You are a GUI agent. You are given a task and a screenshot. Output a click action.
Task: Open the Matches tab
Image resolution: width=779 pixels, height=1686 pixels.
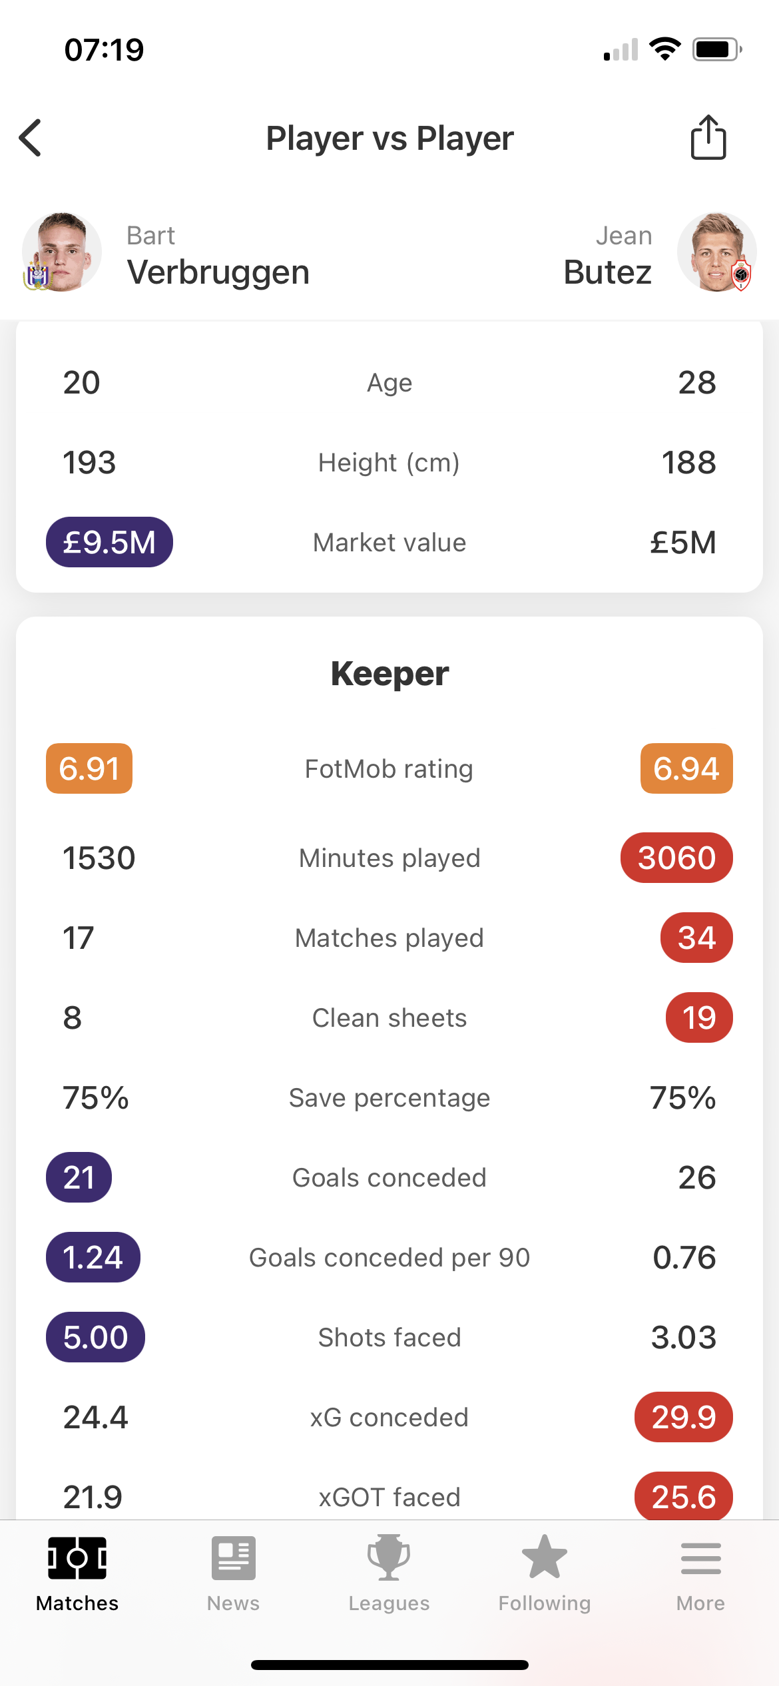click(77, 1573)
